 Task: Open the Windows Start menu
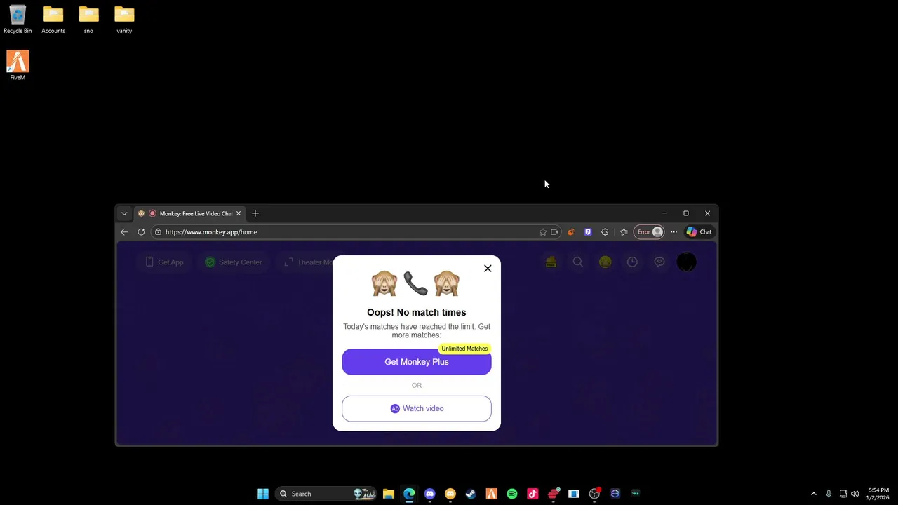[x=263, y=494]
